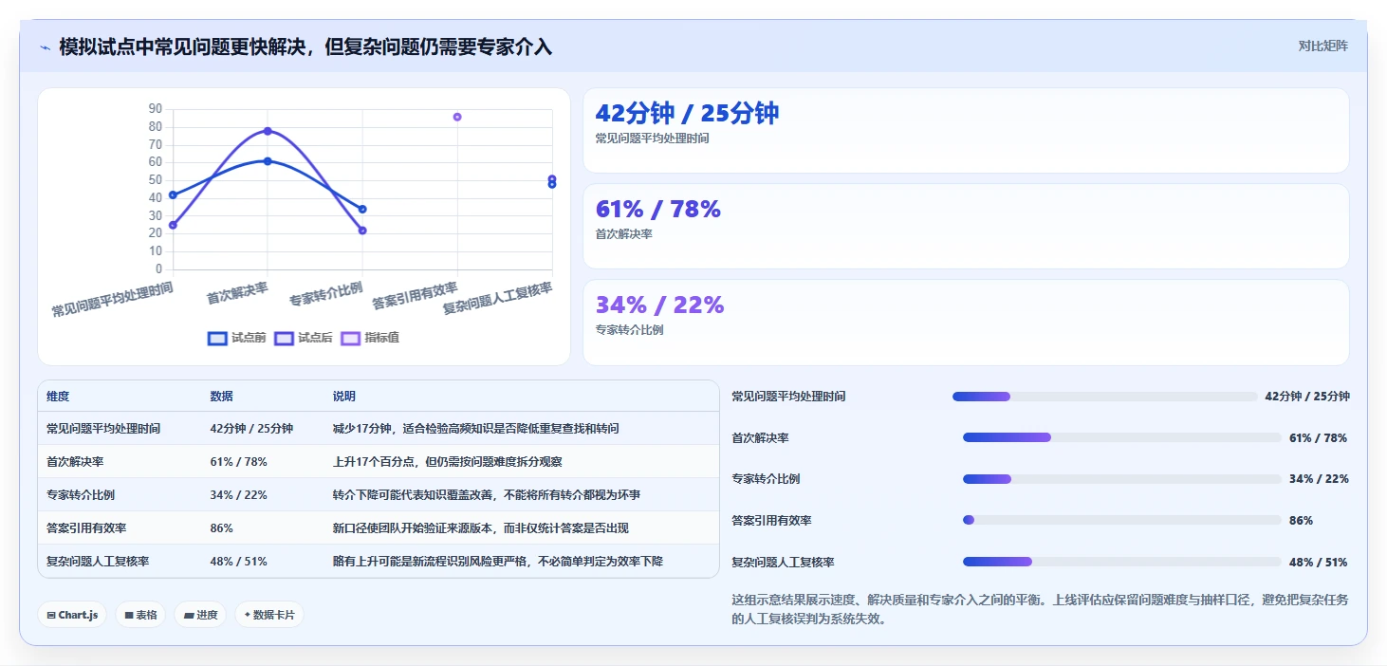Image resolution: width=1387 pixels, height=666 pixels.
Task: Click the panel title 模拟试点中常见问题更快解决
Action: coord(305,47)
